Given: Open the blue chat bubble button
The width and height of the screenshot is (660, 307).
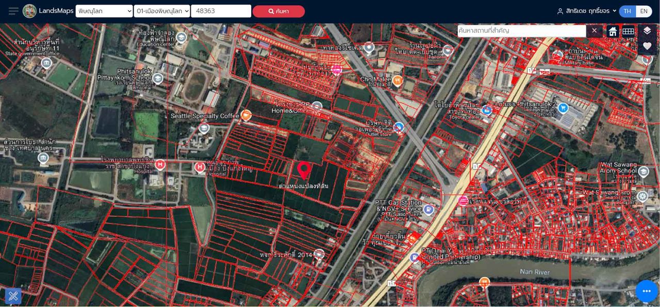Looking at the screenshot, I should [647, 291].
